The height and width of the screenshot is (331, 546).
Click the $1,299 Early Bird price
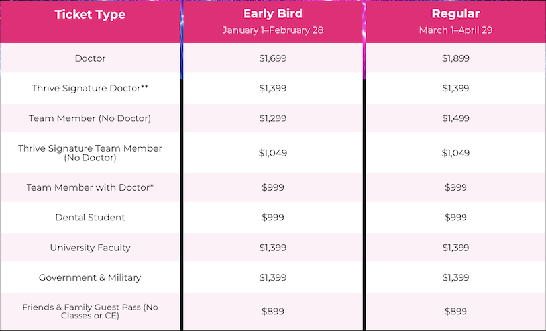click(272, 118)
